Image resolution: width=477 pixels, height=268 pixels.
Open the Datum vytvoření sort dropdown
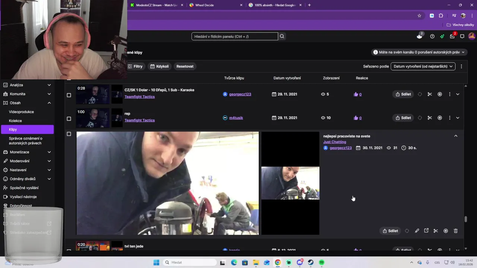tap(423, 66)
